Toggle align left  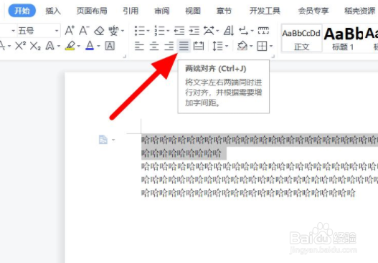pos(139,46)
